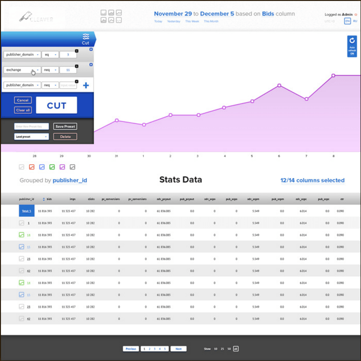Click the blue plus add-filter icon
Viewport: 361px width, 361px height.
[x=85, y=85]
